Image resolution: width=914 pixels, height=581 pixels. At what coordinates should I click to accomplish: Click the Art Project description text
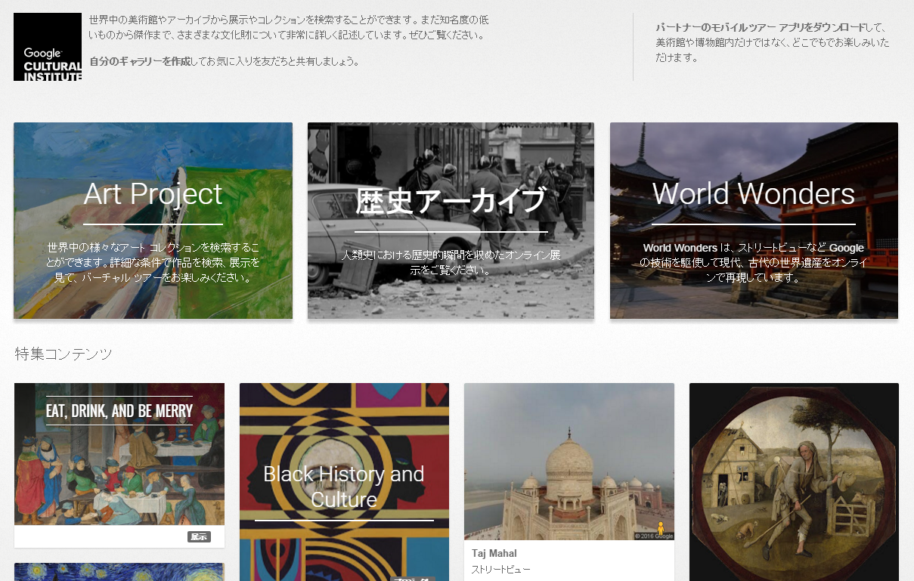(x=153, y=262)
